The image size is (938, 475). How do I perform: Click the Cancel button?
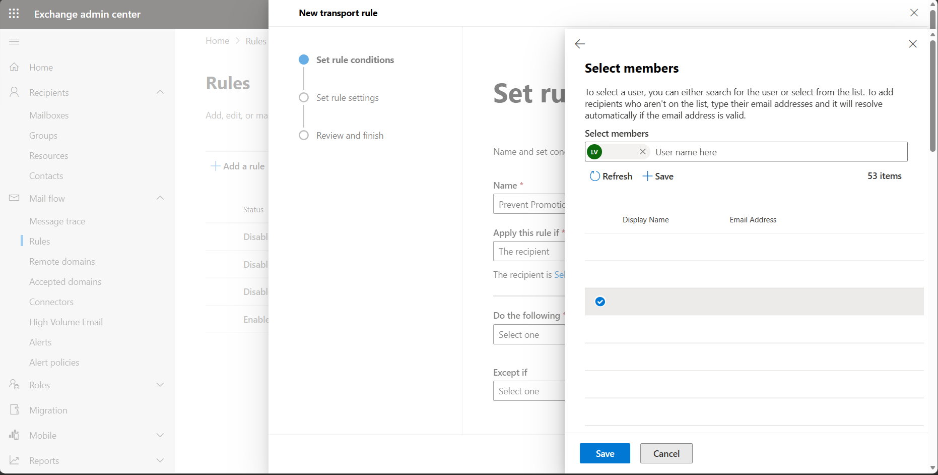pos(666,453)
